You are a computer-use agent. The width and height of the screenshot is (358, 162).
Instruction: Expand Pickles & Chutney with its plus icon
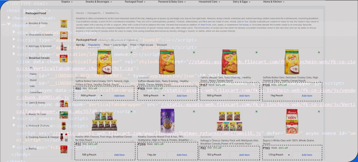(x=27, y=125)
